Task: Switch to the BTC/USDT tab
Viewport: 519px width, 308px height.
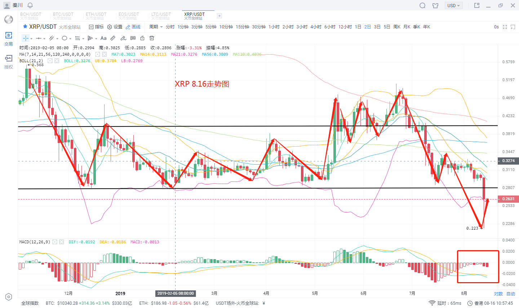Action: (x=63, y=16)
